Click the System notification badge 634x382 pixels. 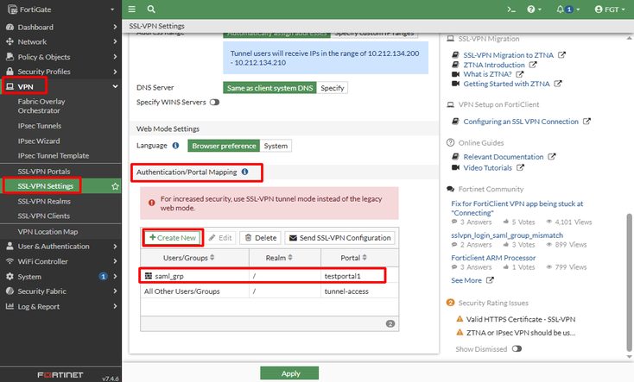point(103,277)
